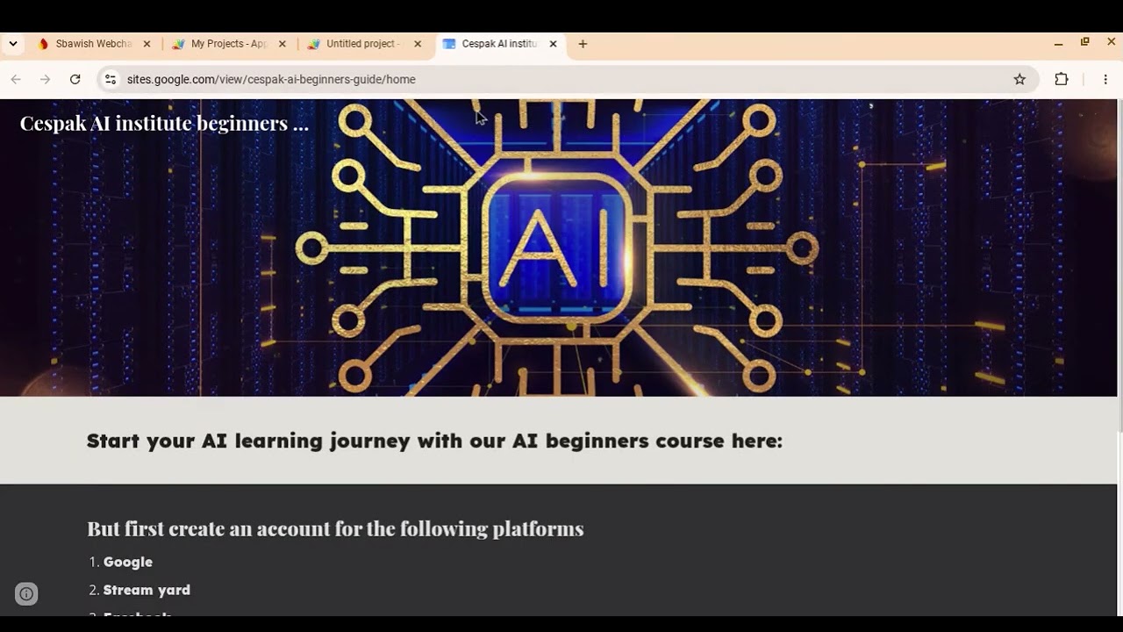View site information icon in address bar
This screenshot has height=632, width=1123.
pyautogui.click(x=110, y=79)
